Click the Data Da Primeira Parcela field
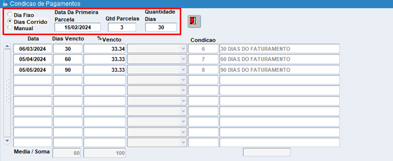393x161 pixels. click(78, 27)
